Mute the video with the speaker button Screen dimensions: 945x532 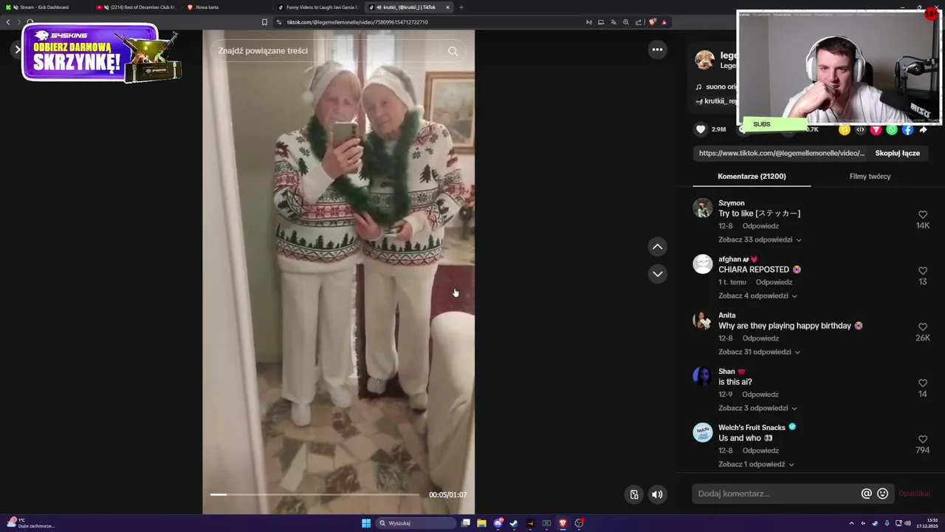(x=657, y=494)
